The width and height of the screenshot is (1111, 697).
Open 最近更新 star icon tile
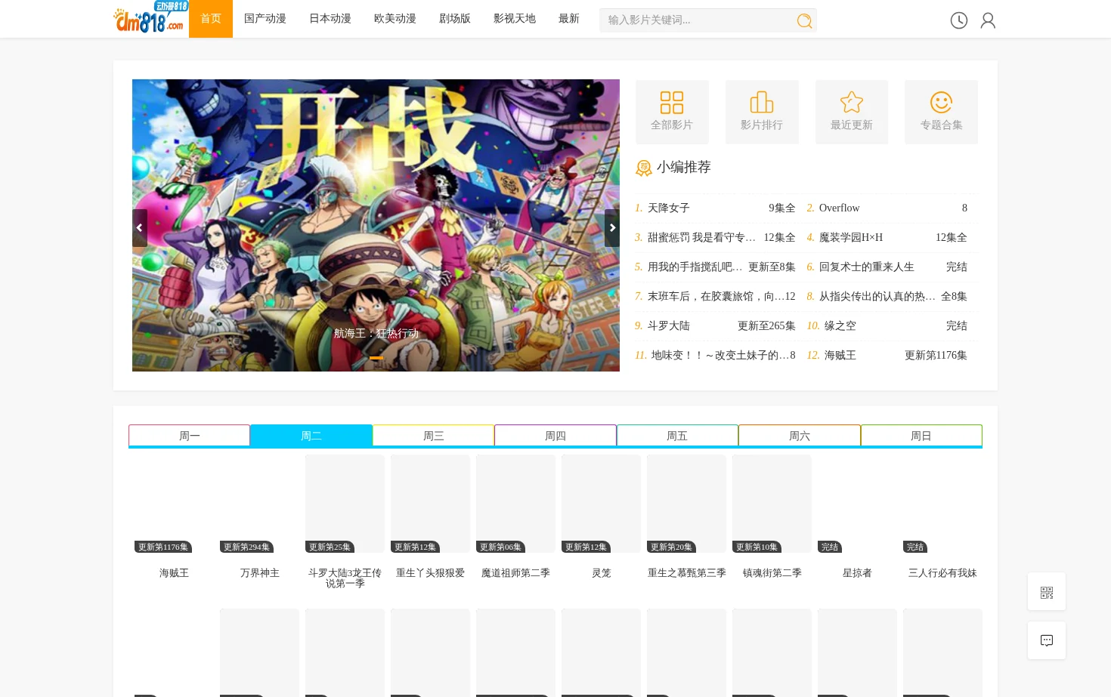[852, 112]
